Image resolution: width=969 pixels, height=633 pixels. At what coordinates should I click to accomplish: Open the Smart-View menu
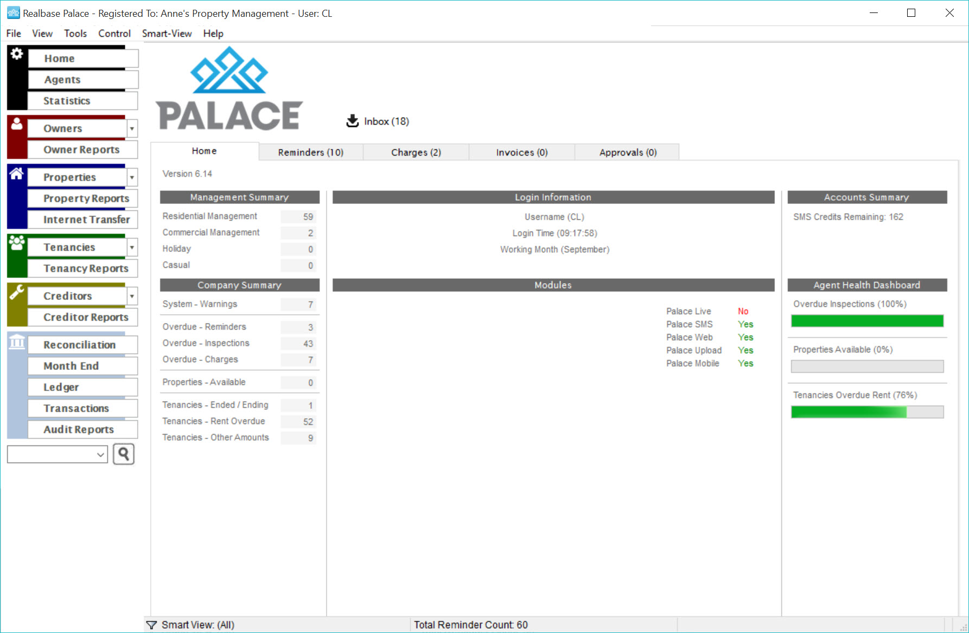(x=167, y=34)
